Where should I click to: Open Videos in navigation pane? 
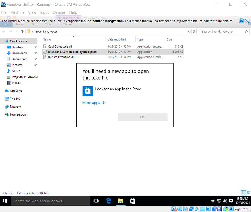(x=16, y=83)
